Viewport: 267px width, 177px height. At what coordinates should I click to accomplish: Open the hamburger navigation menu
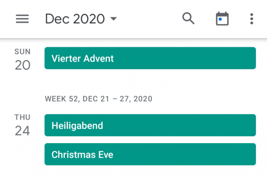tap(22, 19)
